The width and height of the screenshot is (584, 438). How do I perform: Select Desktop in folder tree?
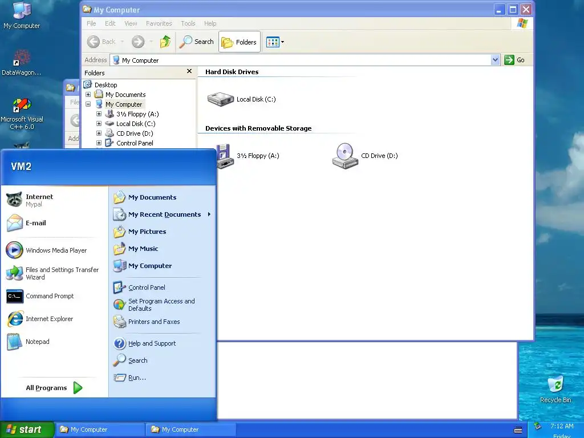pos(106,85)
